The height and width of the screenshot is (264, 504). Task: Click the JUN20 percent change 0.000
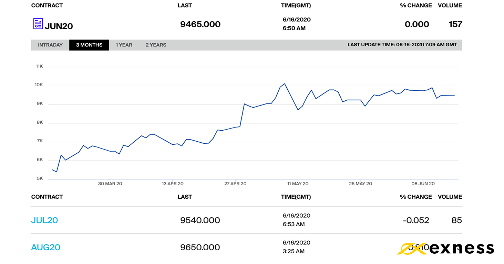[x=417, y=24]
